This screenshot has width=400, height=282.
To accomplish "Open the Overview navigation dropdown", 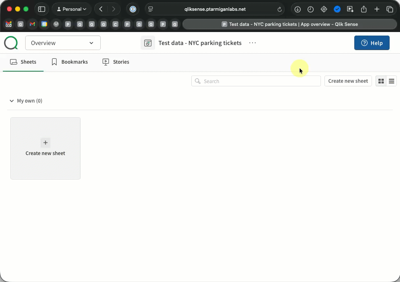I will tap(63, 43).
